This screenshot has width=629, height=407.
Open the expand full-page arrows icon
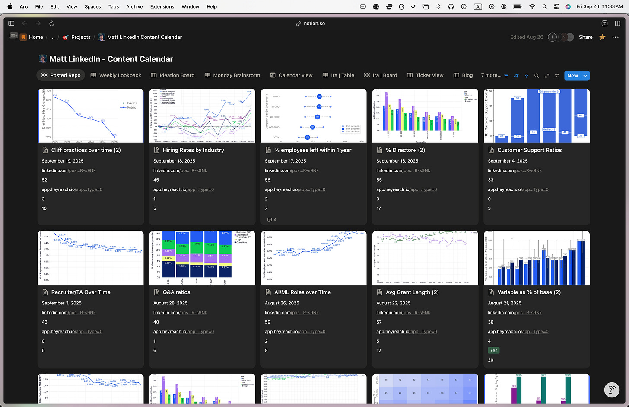547,75
